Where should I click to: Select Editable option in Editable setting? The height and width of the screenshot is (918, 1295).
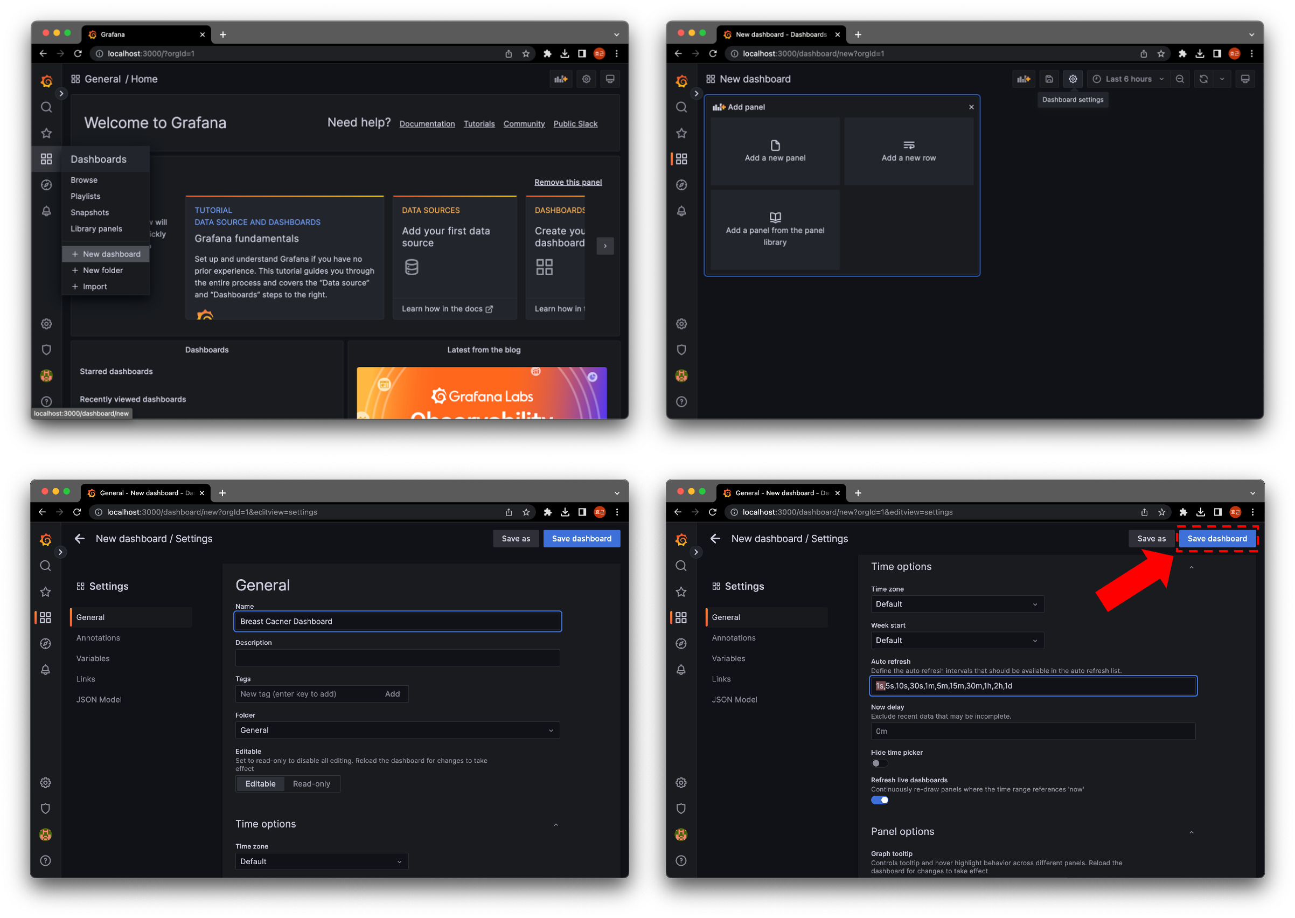tap(261, 783)
